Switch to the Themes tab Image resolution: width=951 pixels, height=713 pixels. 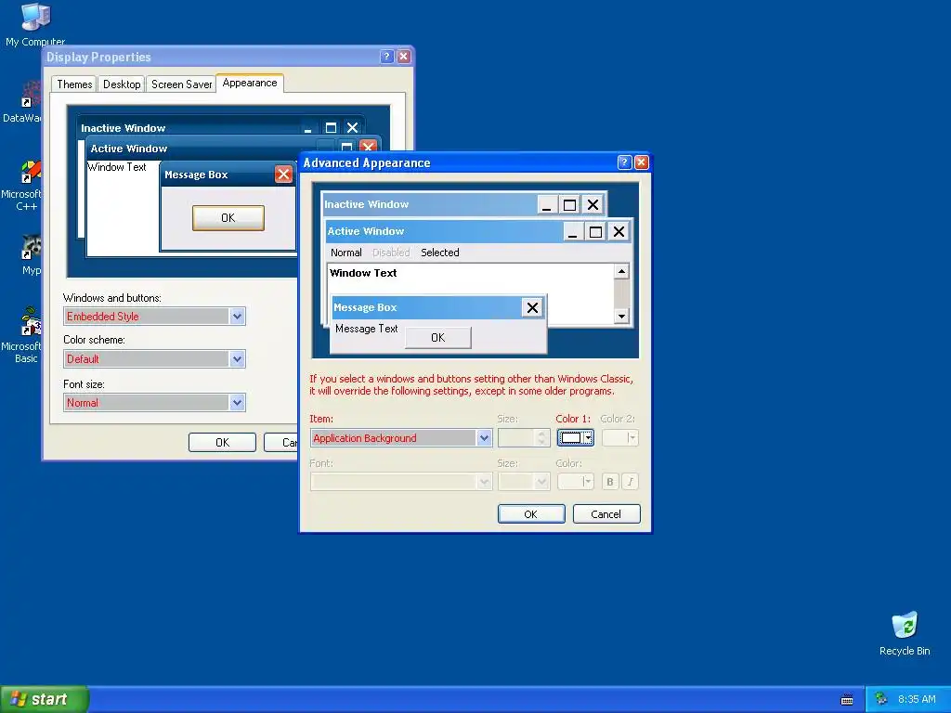[x=74, y=84]
